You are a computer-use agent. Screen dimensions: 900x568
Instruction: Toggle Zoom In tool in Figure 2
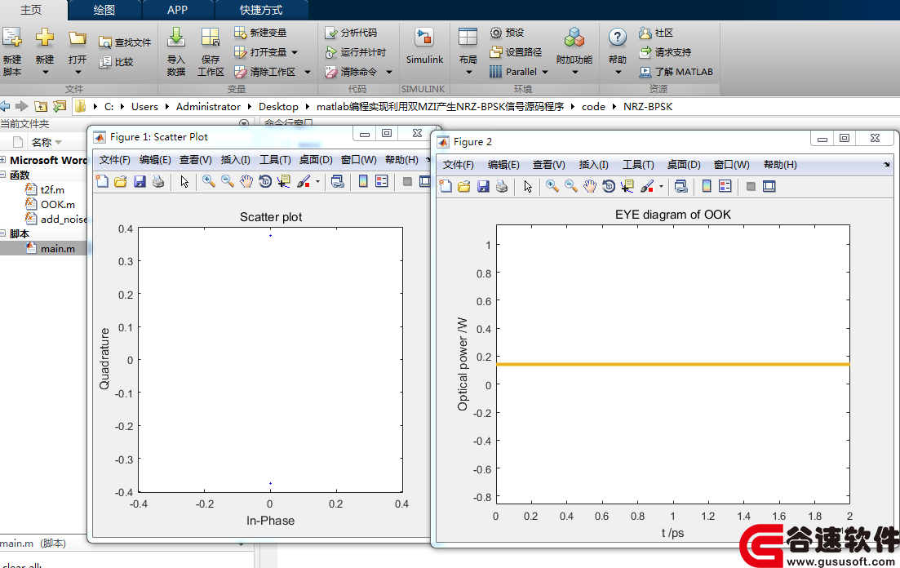552,186
